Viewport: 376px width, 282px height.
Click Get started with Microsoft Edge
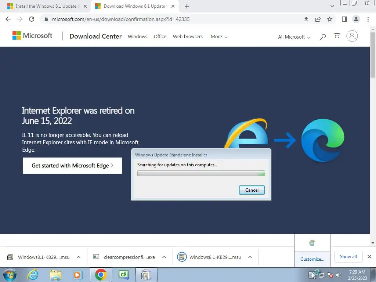point(72,166)
